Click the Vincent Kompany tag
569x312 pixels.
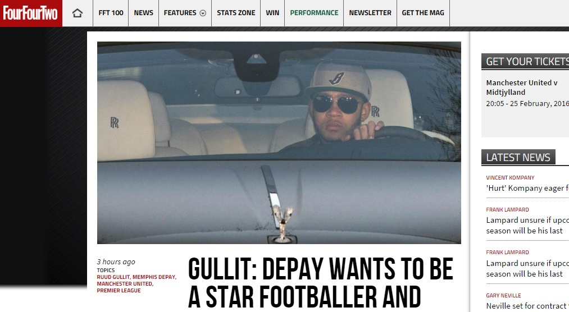(x=510, y=177)
